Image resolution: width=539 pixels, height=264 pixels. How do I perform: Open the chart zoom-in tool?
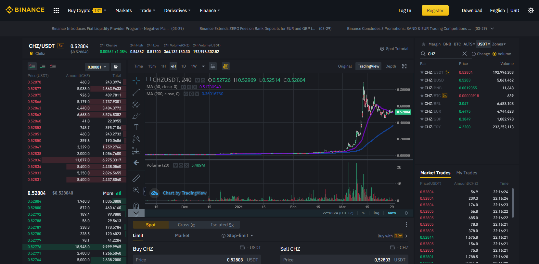[x=136, y=190]
